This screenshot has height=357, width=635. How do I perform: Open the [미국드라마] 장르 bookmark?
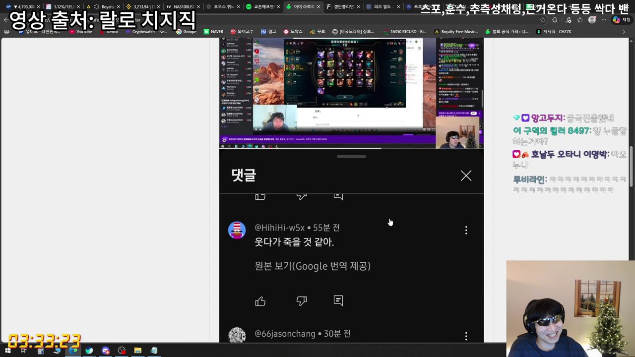[353, 31]
